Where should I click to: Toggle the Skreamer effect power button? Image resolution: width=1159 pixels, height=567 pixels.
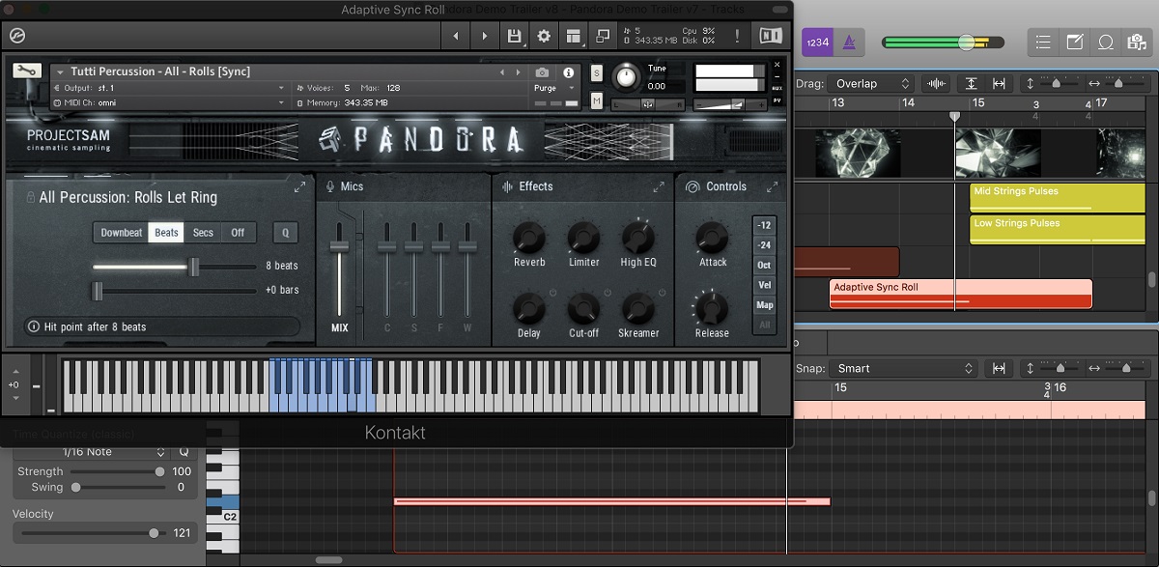pyautogui.click(x=662, y=292)
